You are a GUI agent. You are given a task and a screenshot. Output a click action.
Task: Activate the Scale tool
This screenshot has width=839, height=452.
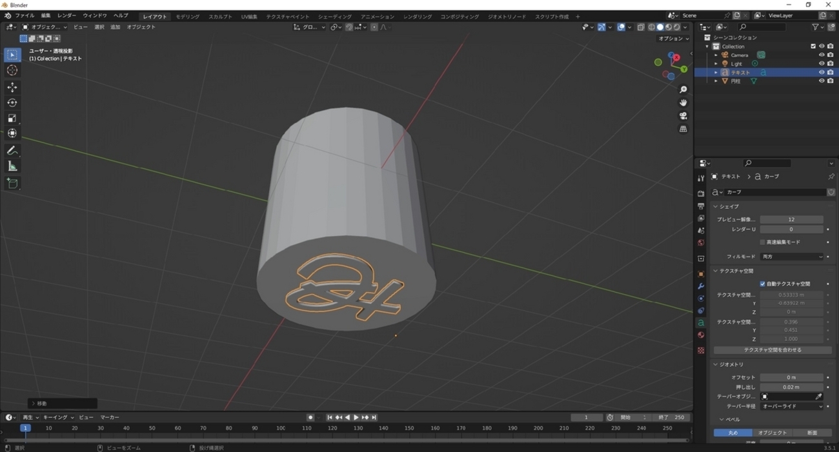tap(12, 118)
